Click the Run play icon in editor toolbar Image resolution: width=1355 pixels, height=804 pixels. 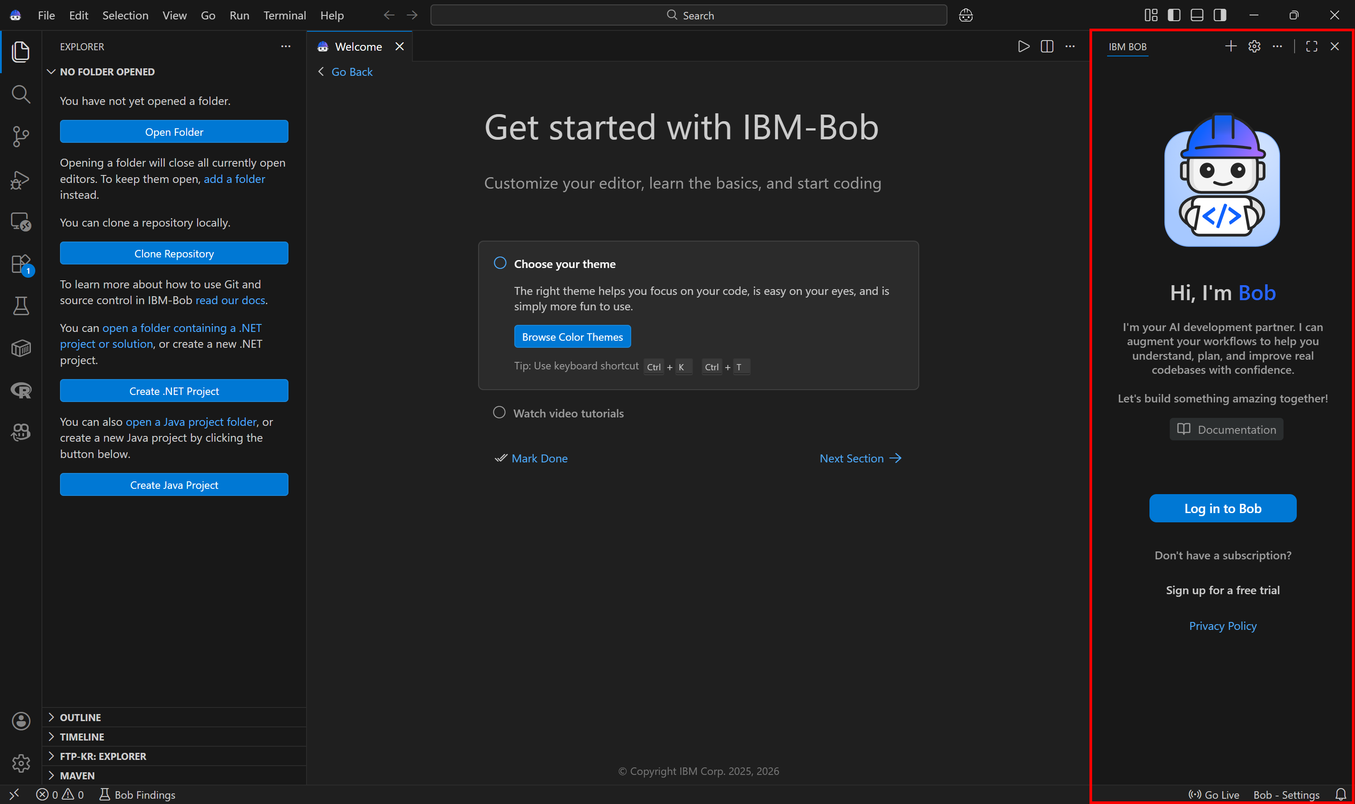coord(1023,47)
